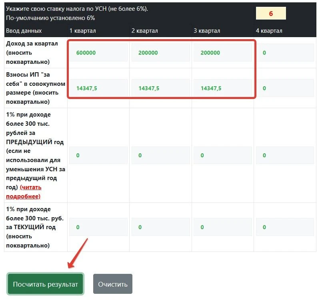Click the 4th quarter income field

tap(285, 52)
